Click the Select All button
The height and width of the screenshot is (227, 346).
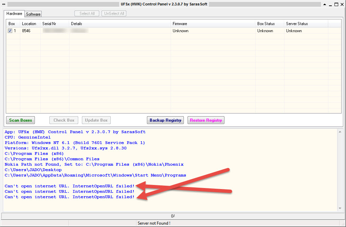[x=87, y=14]
